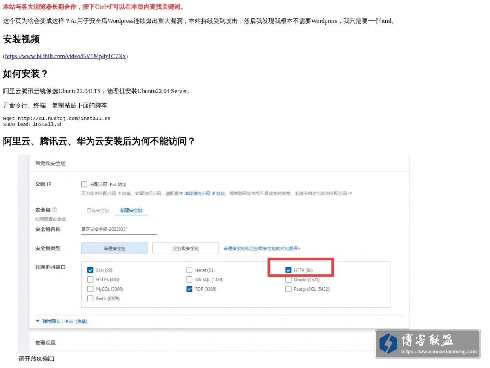Enable the HTTPS (443) port checkbox
The image size is (490, 368).
90,280
